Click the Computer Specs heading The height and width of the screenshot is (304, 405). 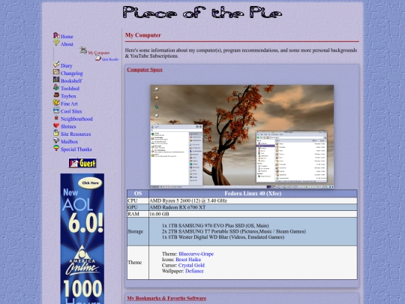click(145, 70)
